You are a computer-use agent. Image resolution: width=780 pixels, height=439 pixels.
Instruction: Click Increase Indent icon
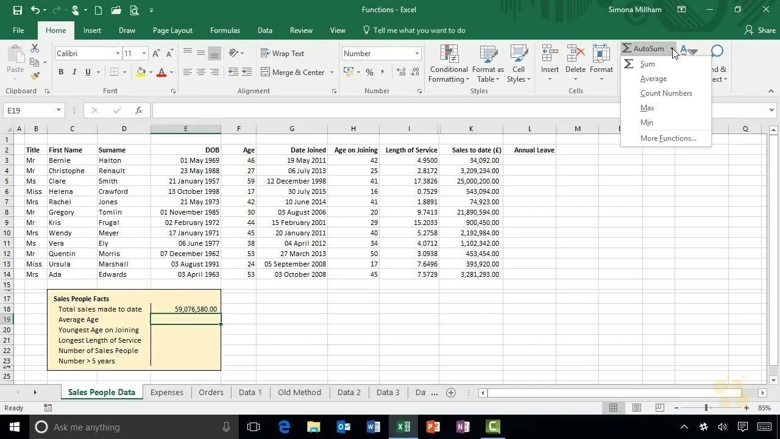(x=247, y=72)
